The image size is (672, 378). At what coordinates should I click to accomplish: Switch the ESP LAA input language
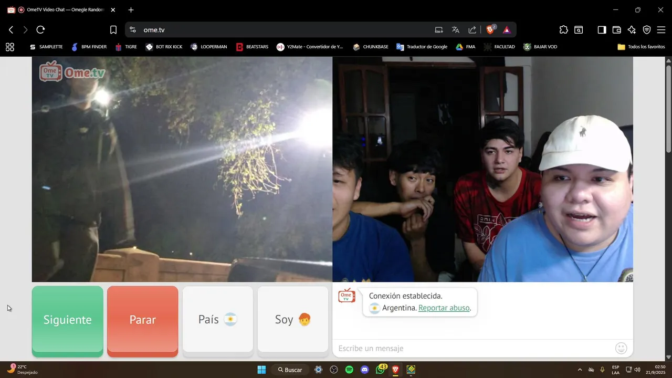[x=615, y=370]
